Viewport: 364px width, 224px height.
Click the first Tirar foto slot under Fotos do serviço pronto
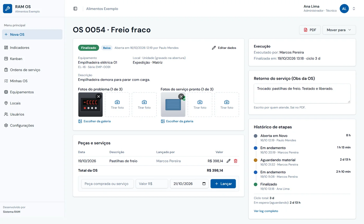200,105
